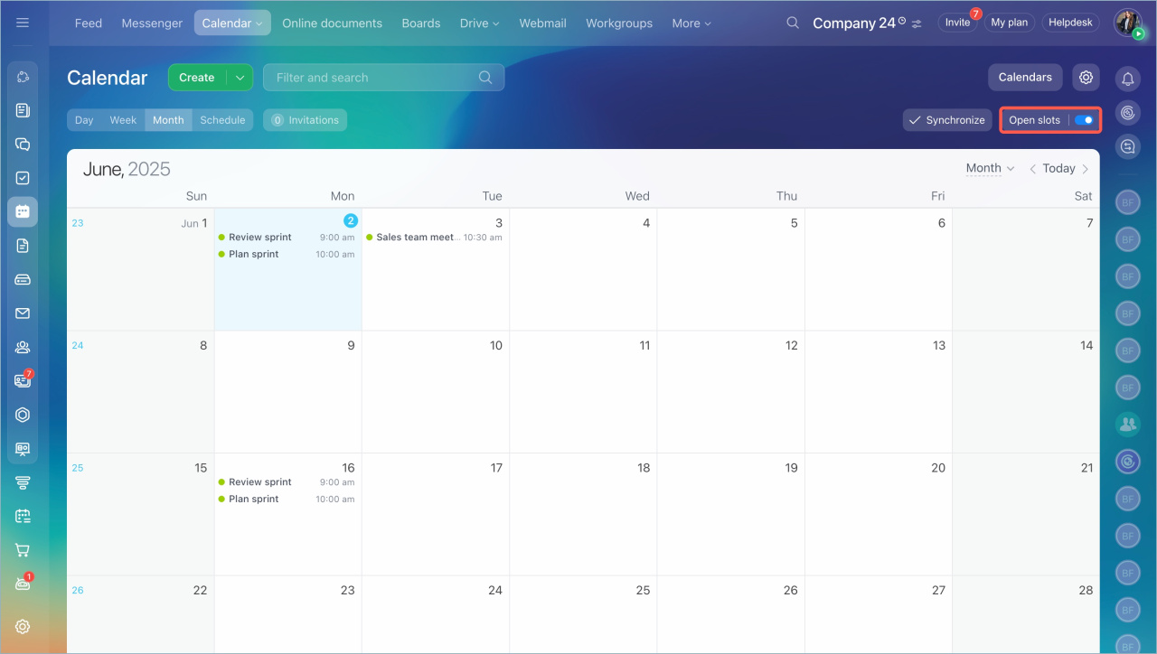Viewport: 1157px width, 654px height.
Task: Open the booking calendar-list sidebar icon
Action: pyautogui.click(x=23, y=516)
